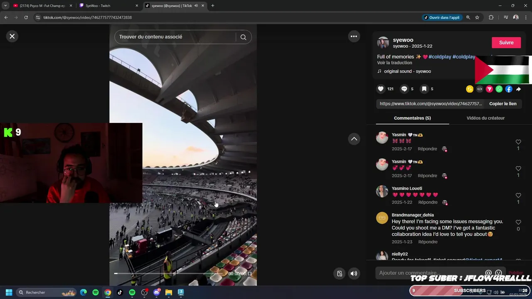Open Chrome three-dot menu

click(x=526, y=17)
